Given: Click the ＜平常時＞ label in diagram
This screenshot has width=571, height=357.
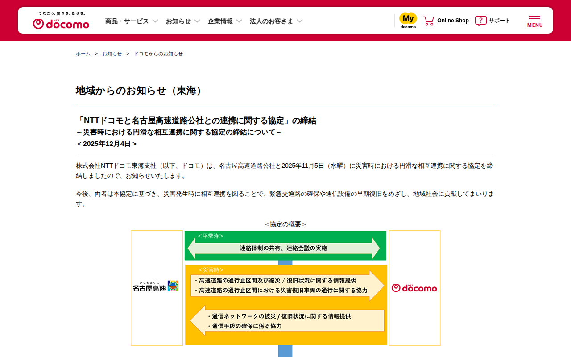Looking at the screenshot, I should [x=211, y=236].
